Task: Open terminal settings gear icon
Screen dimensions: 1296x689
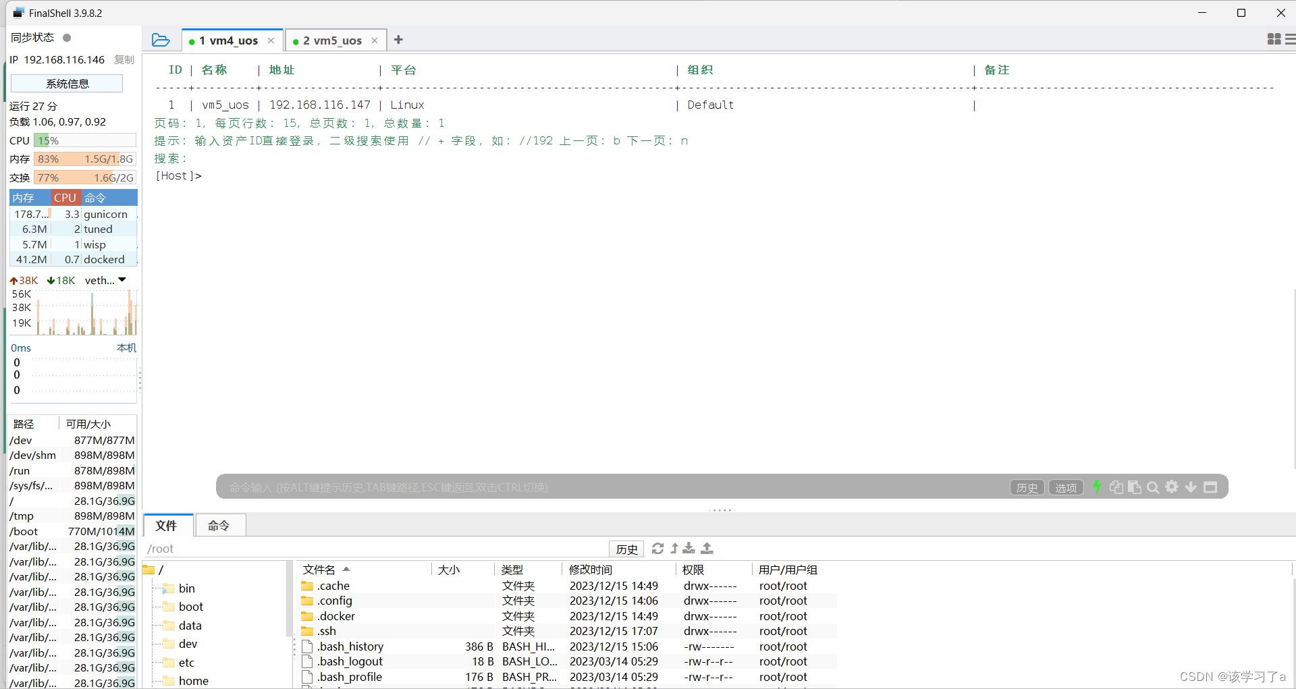Action: pos(1172,487)
